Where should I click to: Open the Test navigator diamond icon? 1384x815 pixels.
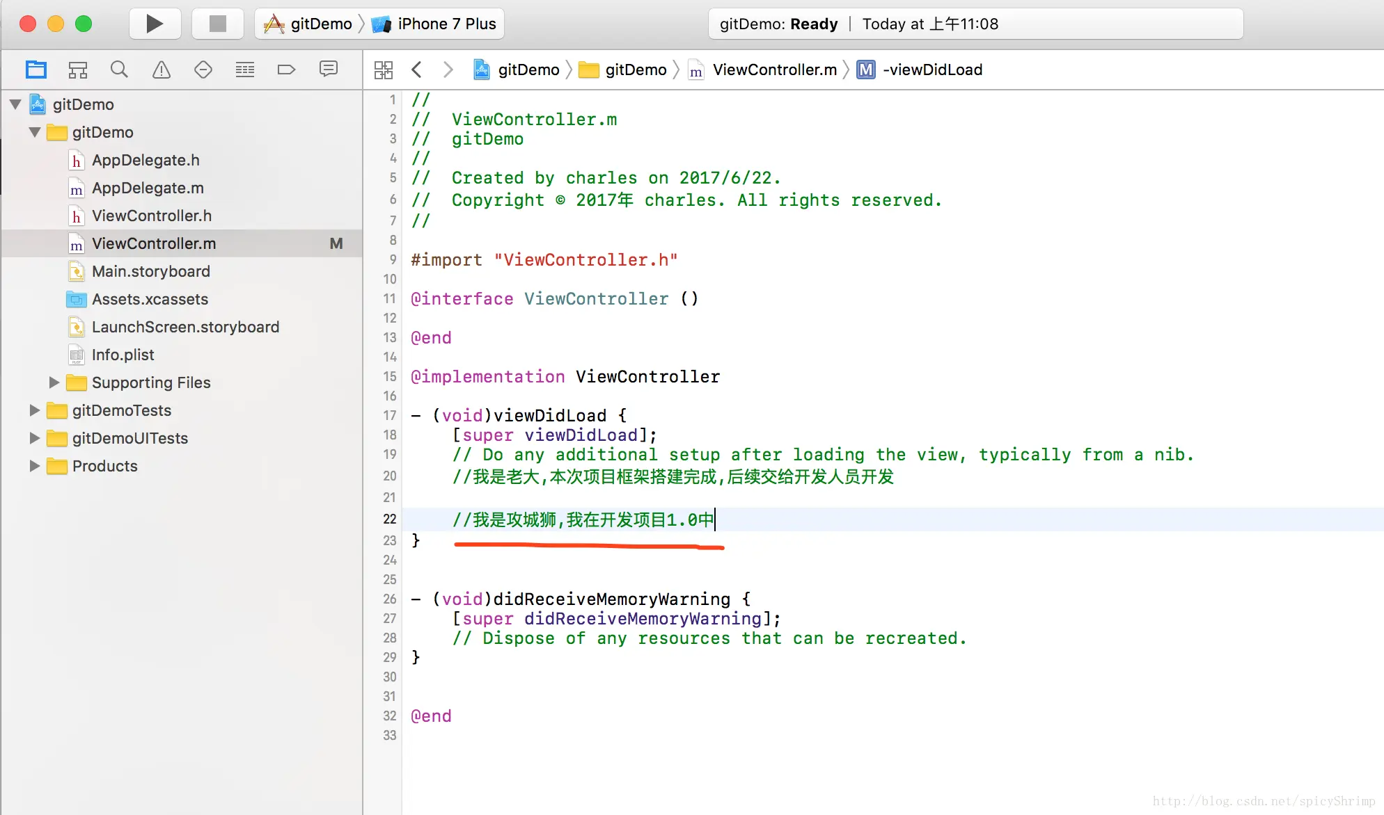pyautogui.click(x=203, y=70)
